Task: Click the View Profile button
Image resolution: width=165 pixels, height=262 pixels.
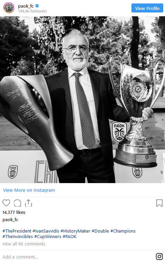Action: [147, 8]
